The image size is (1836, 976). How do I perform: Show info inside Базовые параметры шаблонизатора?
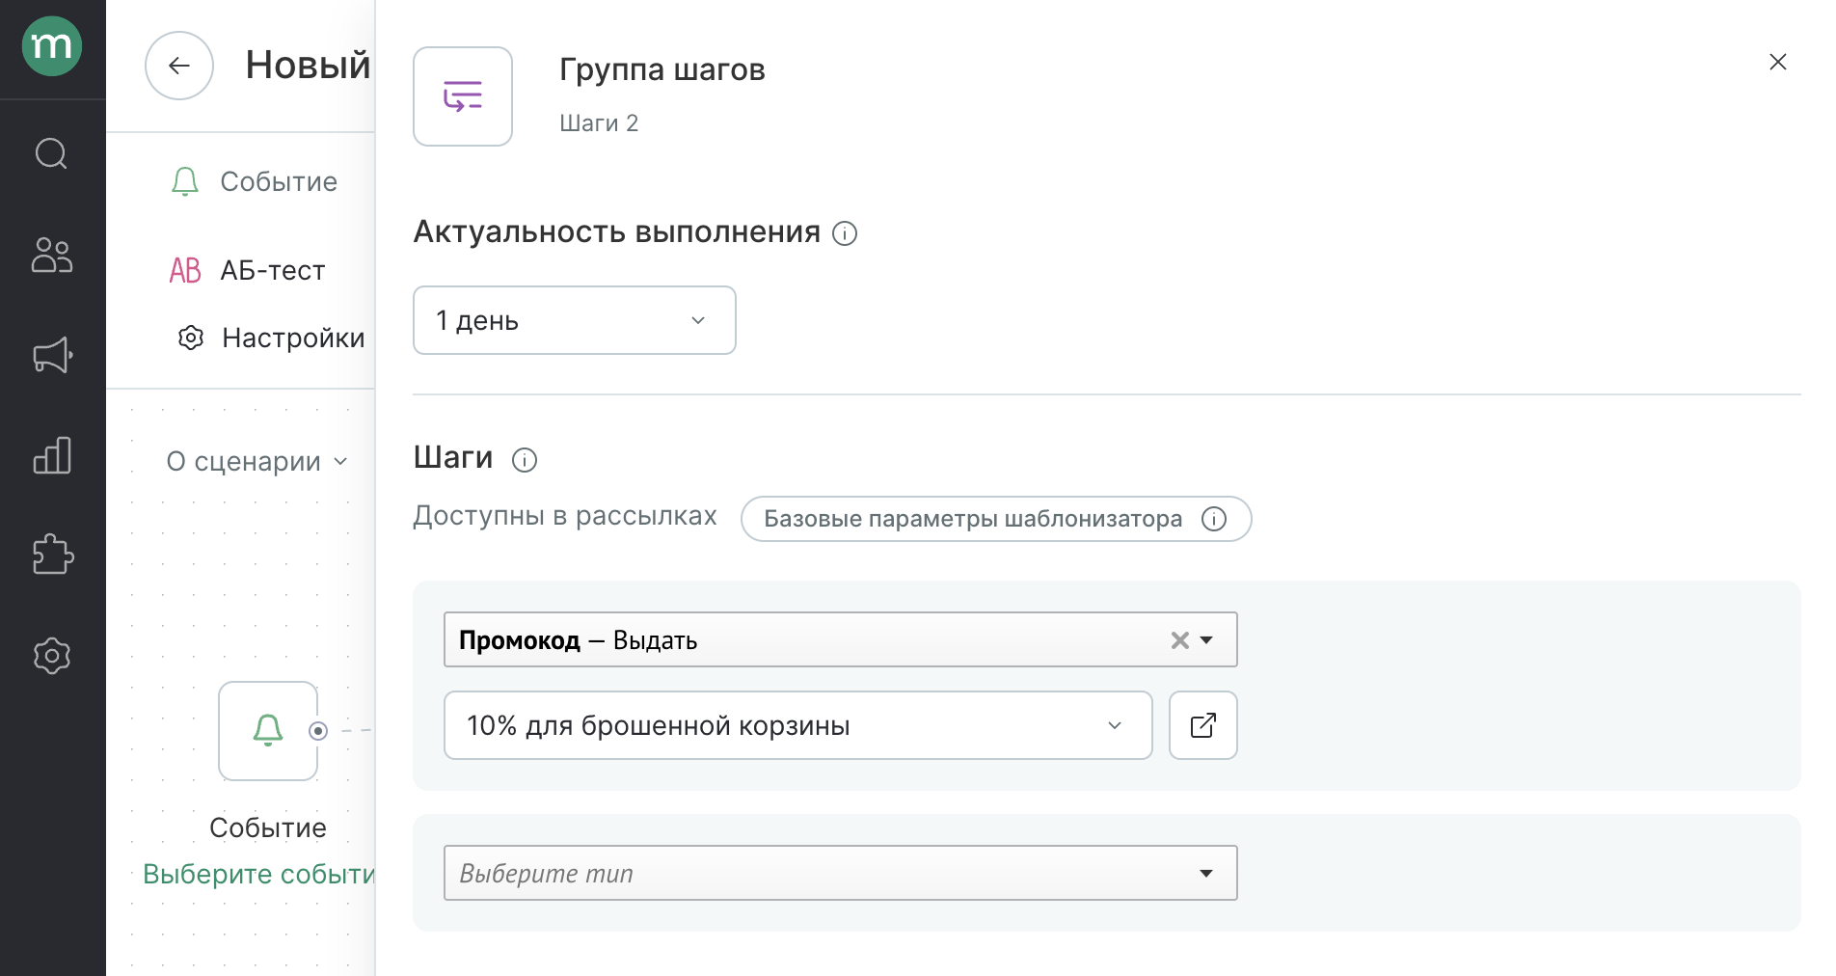(x=1214, y=519)
